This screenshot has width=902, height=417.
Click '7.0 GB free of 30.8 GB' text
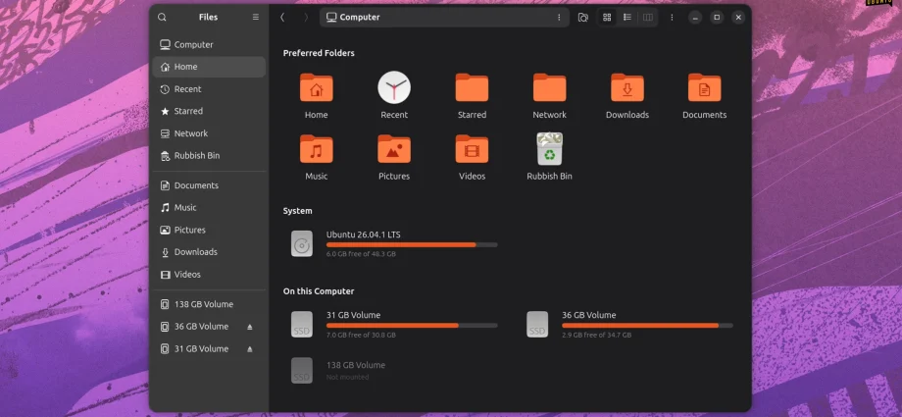point(361,335)
